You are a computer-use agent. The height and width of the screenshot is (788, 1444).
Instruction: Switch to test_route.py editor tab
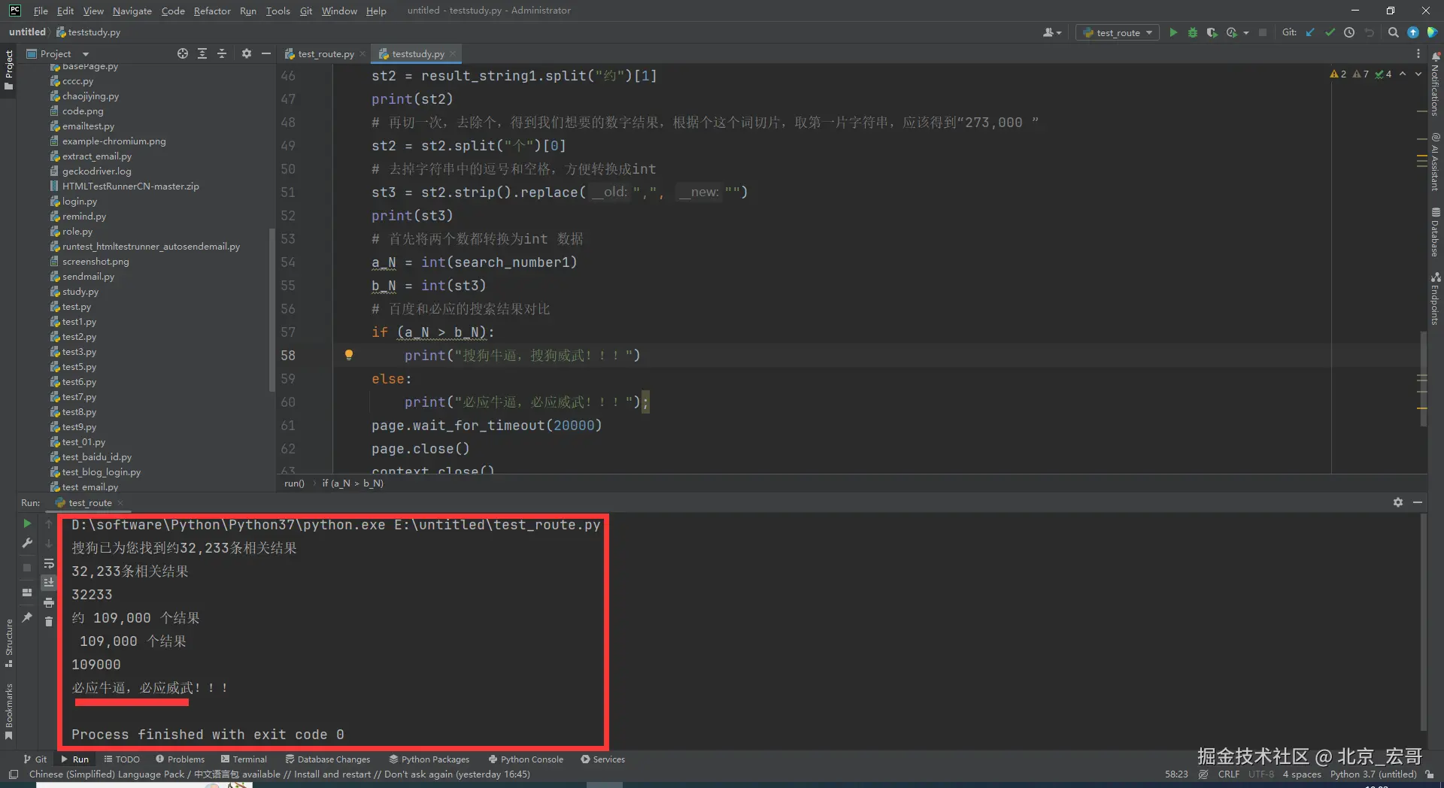pyautogui.click(x=325, y=53)
